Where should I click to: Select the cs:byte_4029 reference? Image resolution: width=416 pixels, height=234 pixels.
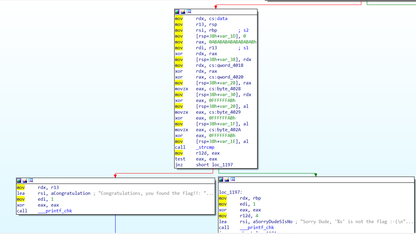pyautogui.click(x=225, y=112)
